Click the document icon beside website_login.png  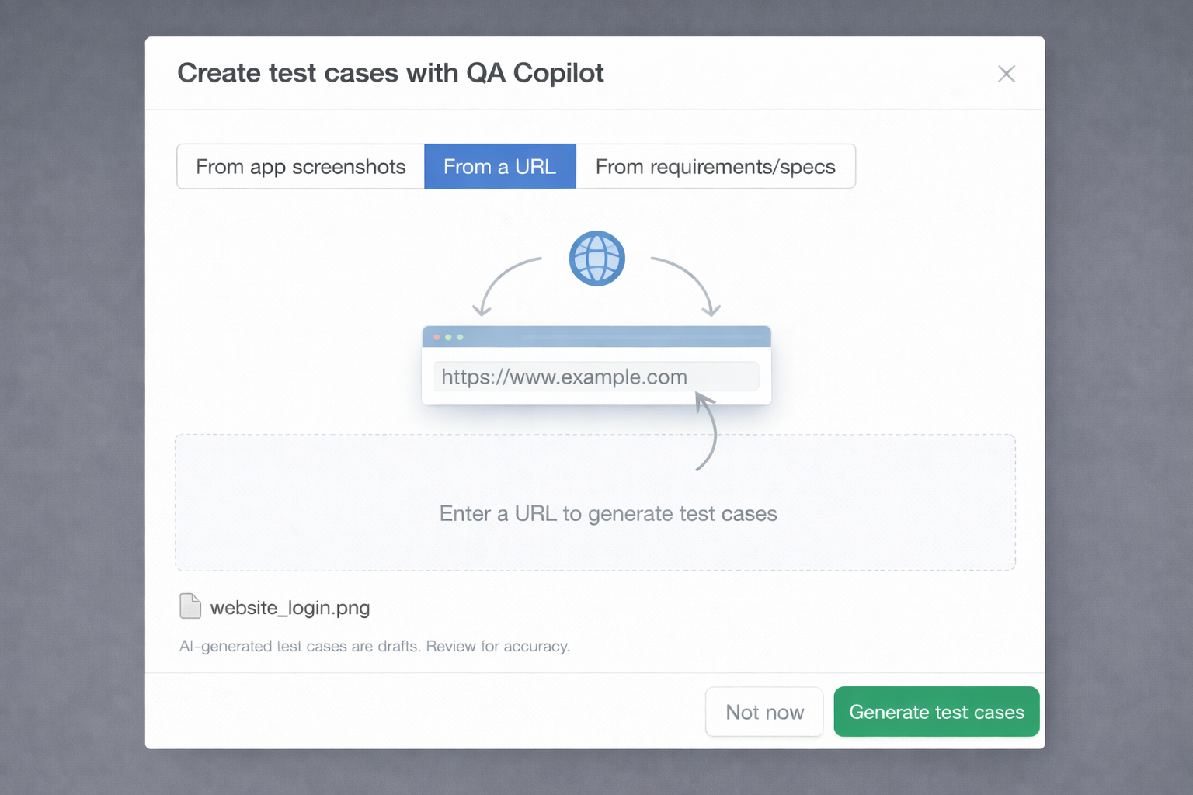(190, 606)
